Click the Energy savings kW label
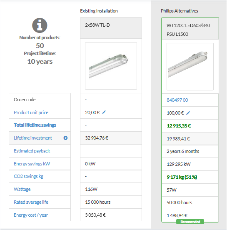The image size is (227, 230). click(32, 164)
